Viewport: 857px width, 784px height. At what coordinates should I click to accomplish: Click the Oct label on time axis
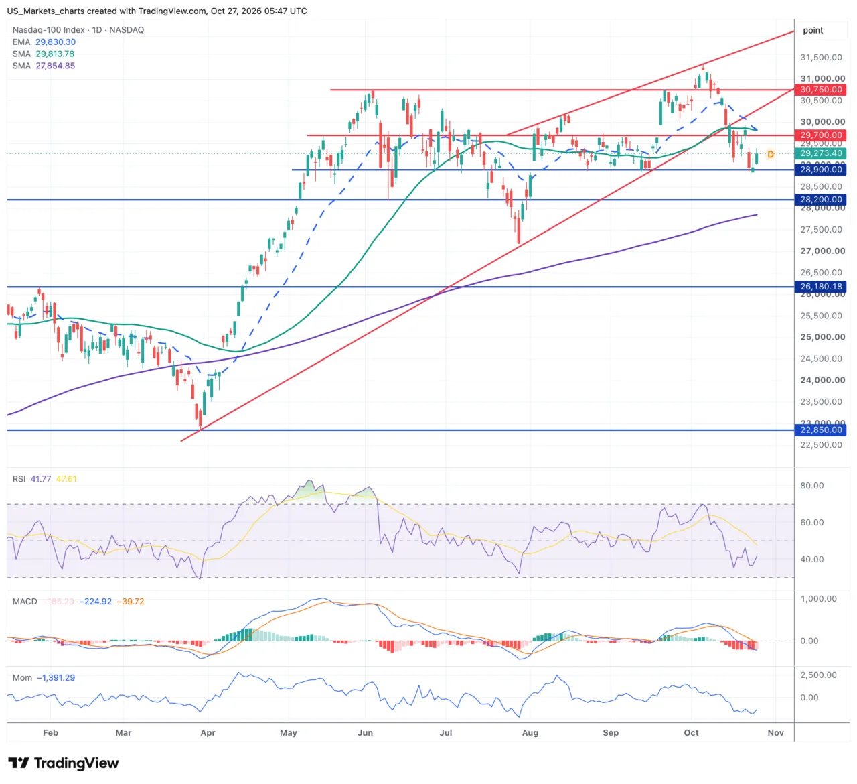[x=692, y=733]
